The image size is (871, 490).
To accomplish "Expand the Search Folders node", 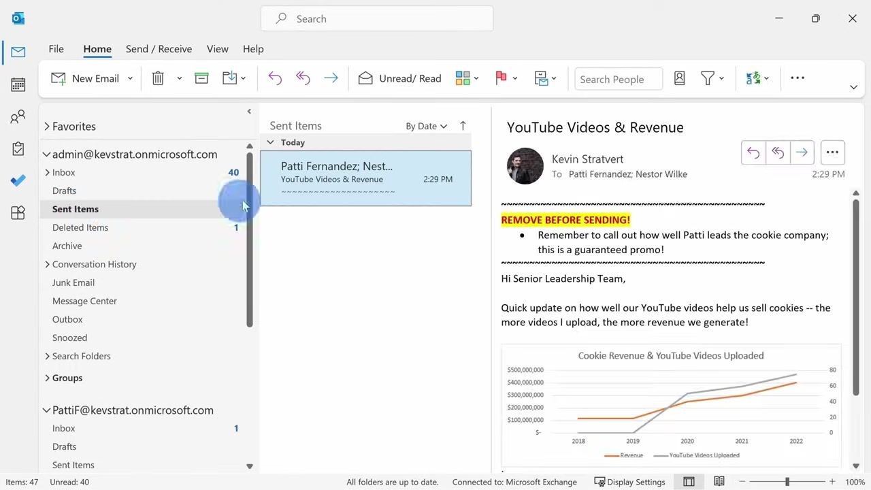I will point(47,357).
